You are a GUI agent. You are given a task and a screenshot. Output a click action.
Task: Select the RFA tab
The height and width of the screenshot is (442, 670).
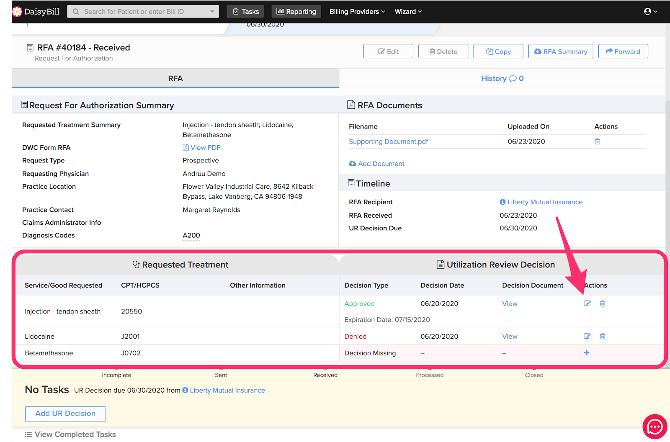(x=175, y=79)
